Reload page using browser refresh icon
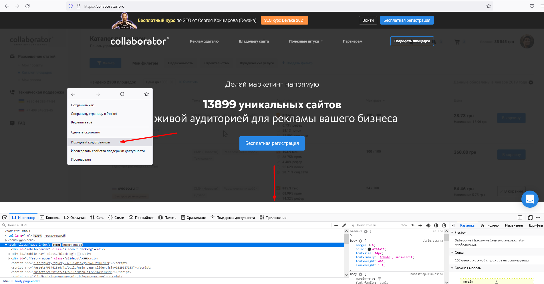 [x=27, y=6]
